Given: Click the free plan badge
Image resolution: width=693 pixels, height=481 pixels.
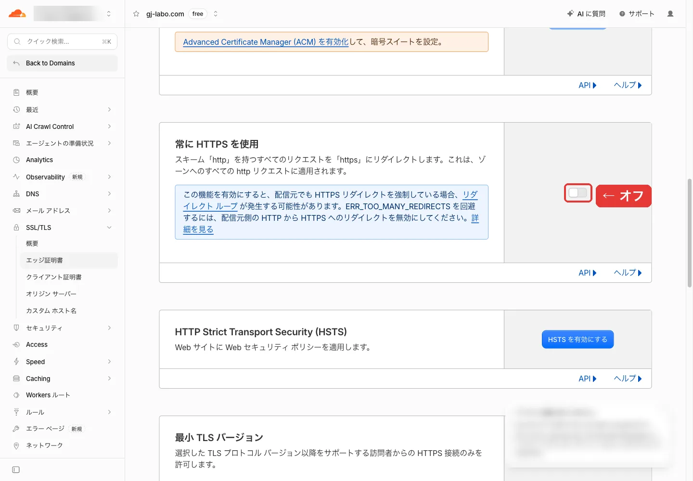Looking at the screenshot, I should pyautogui.click(x=197, y=14).
